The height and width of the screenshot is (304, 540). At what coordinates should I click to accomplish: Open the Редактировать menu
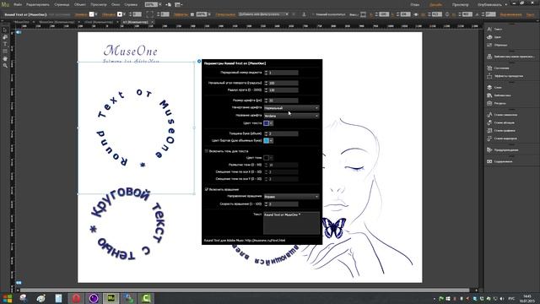point(38,5)
